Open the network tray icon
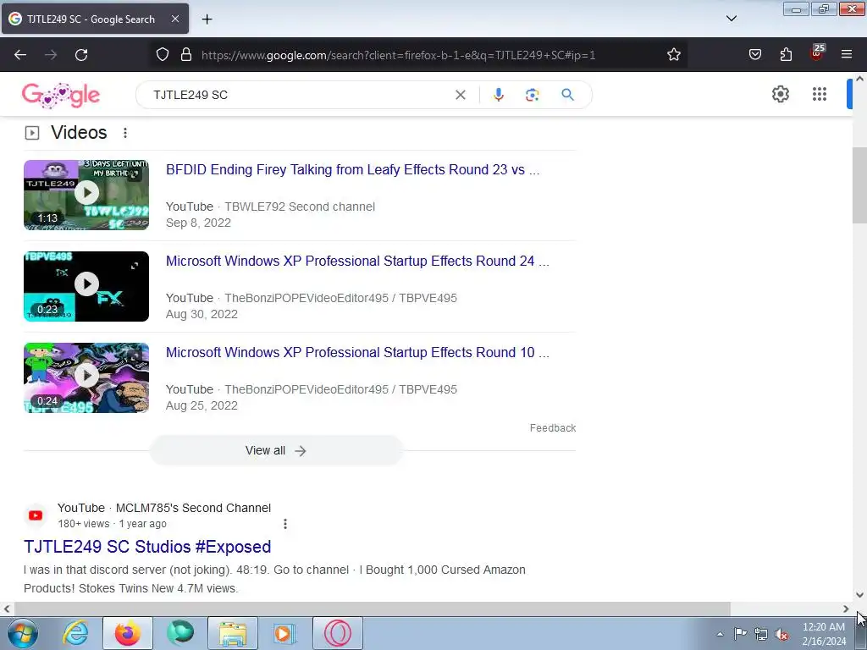Image resolution: width=867 pixels, height=650 pixels. point(761,634)
